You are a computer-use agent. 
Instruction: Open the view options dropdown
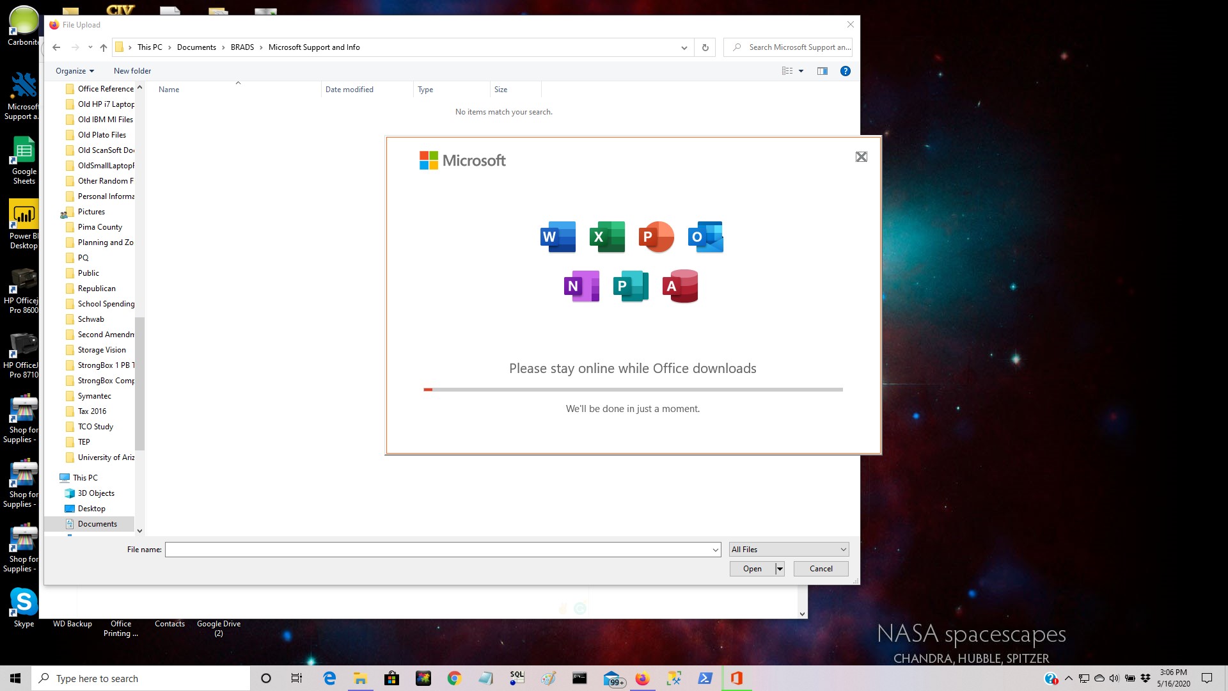tap(801, 71)
